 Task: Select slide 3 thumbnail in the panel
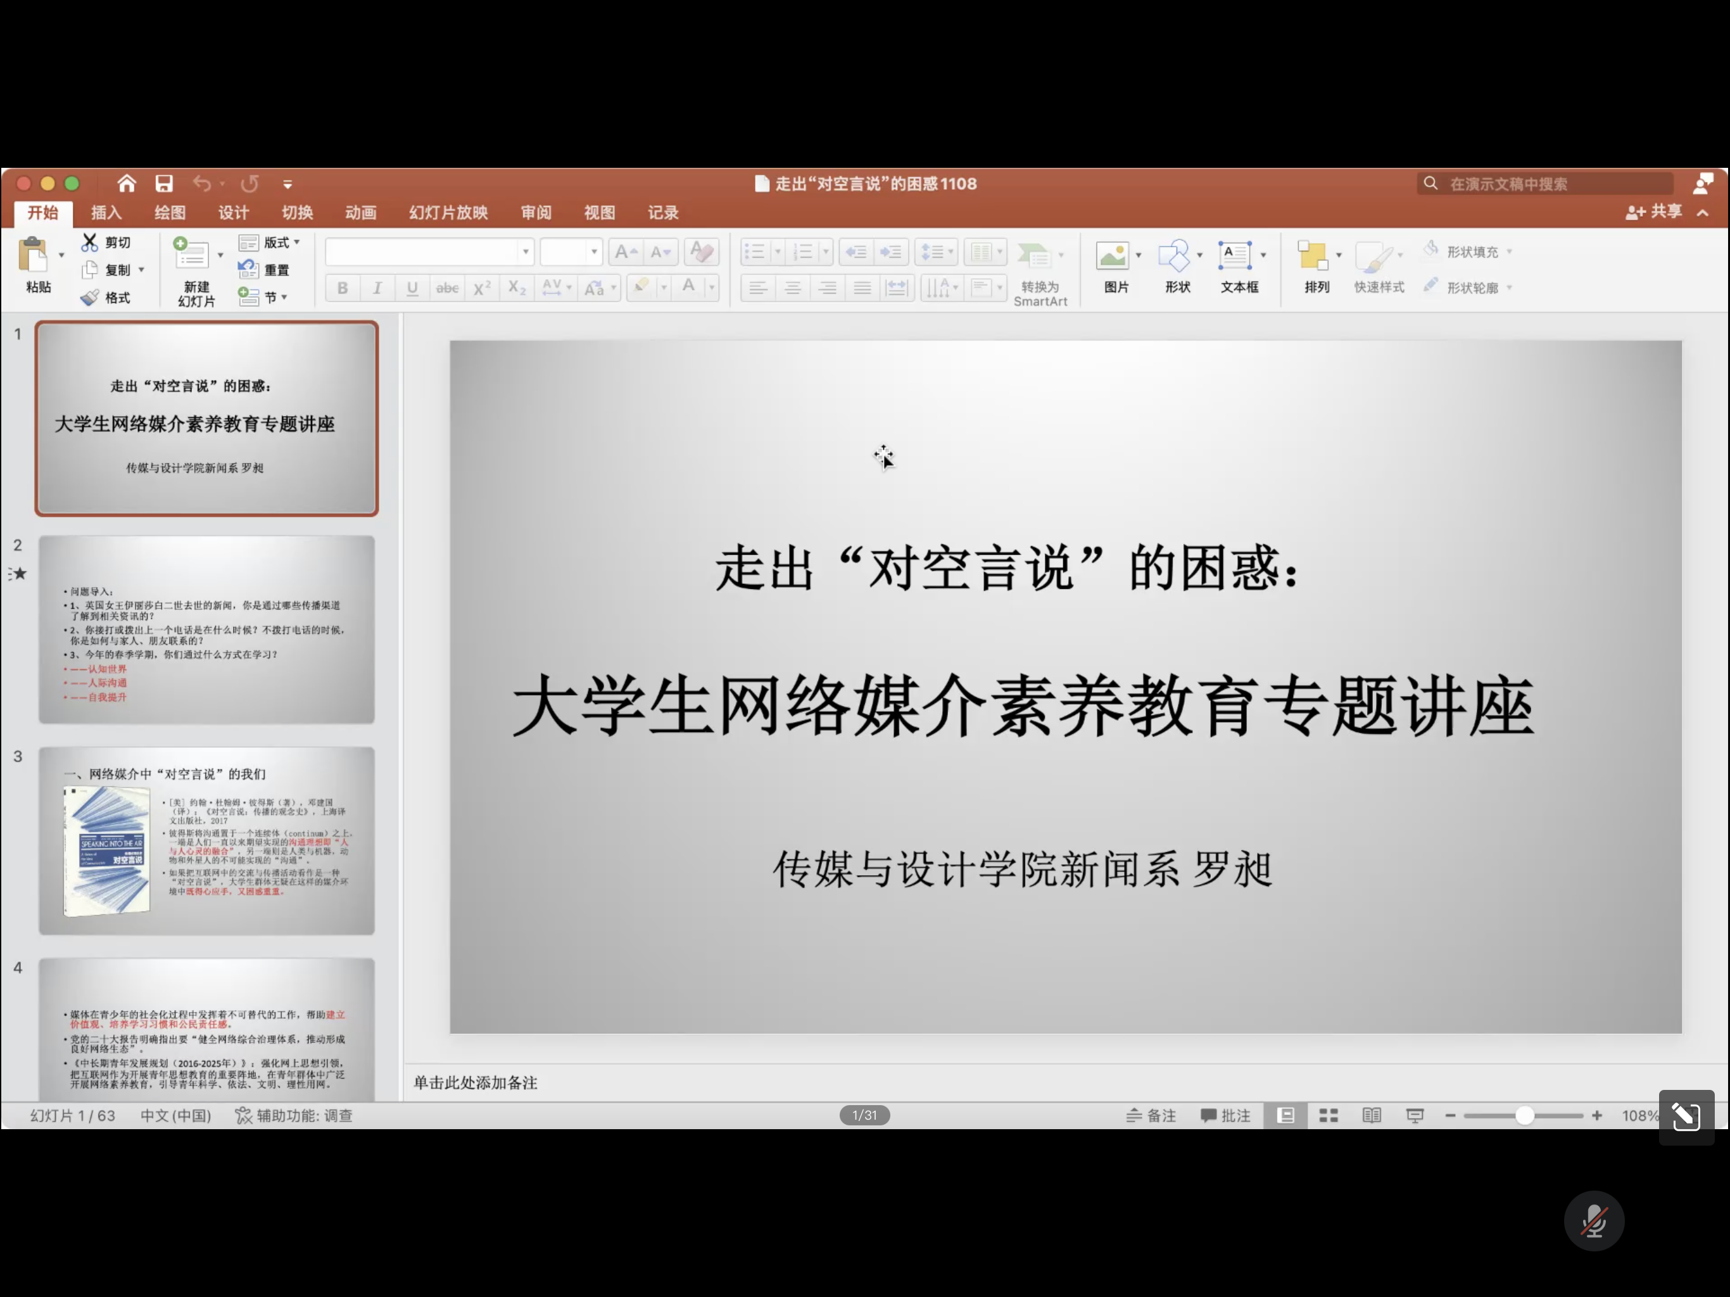206,841
